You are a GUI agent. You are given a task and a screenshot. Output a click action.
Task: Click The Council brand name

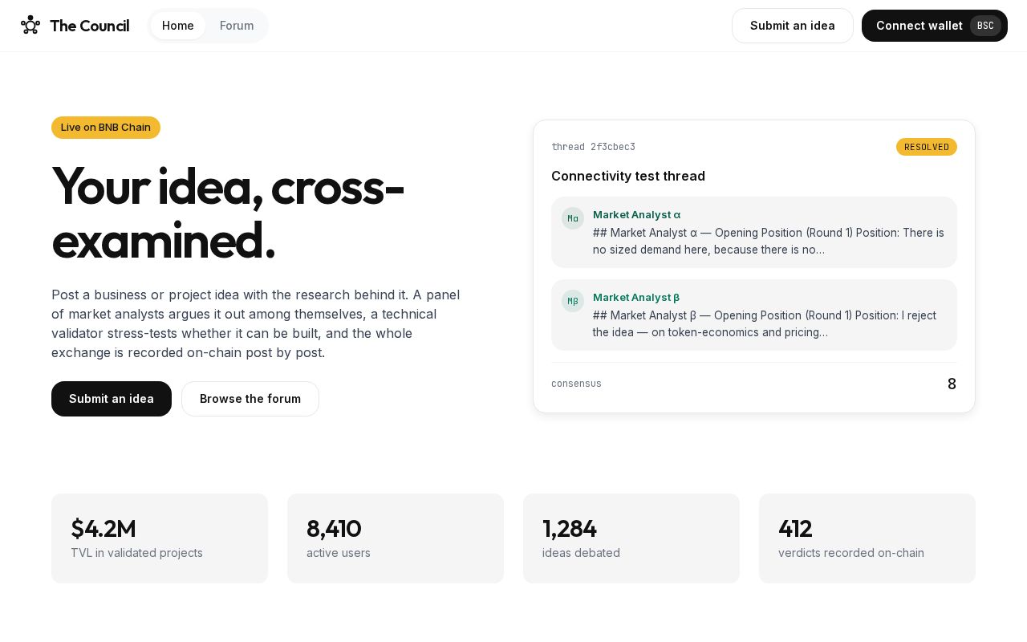click(89, 26)
